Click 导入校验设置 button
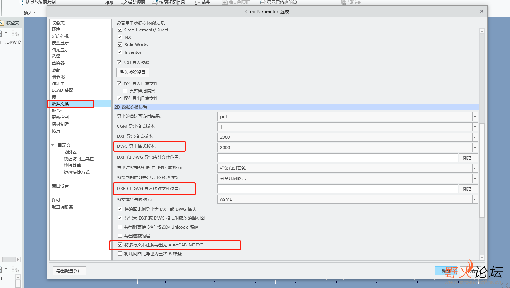 tap(133, 72)
